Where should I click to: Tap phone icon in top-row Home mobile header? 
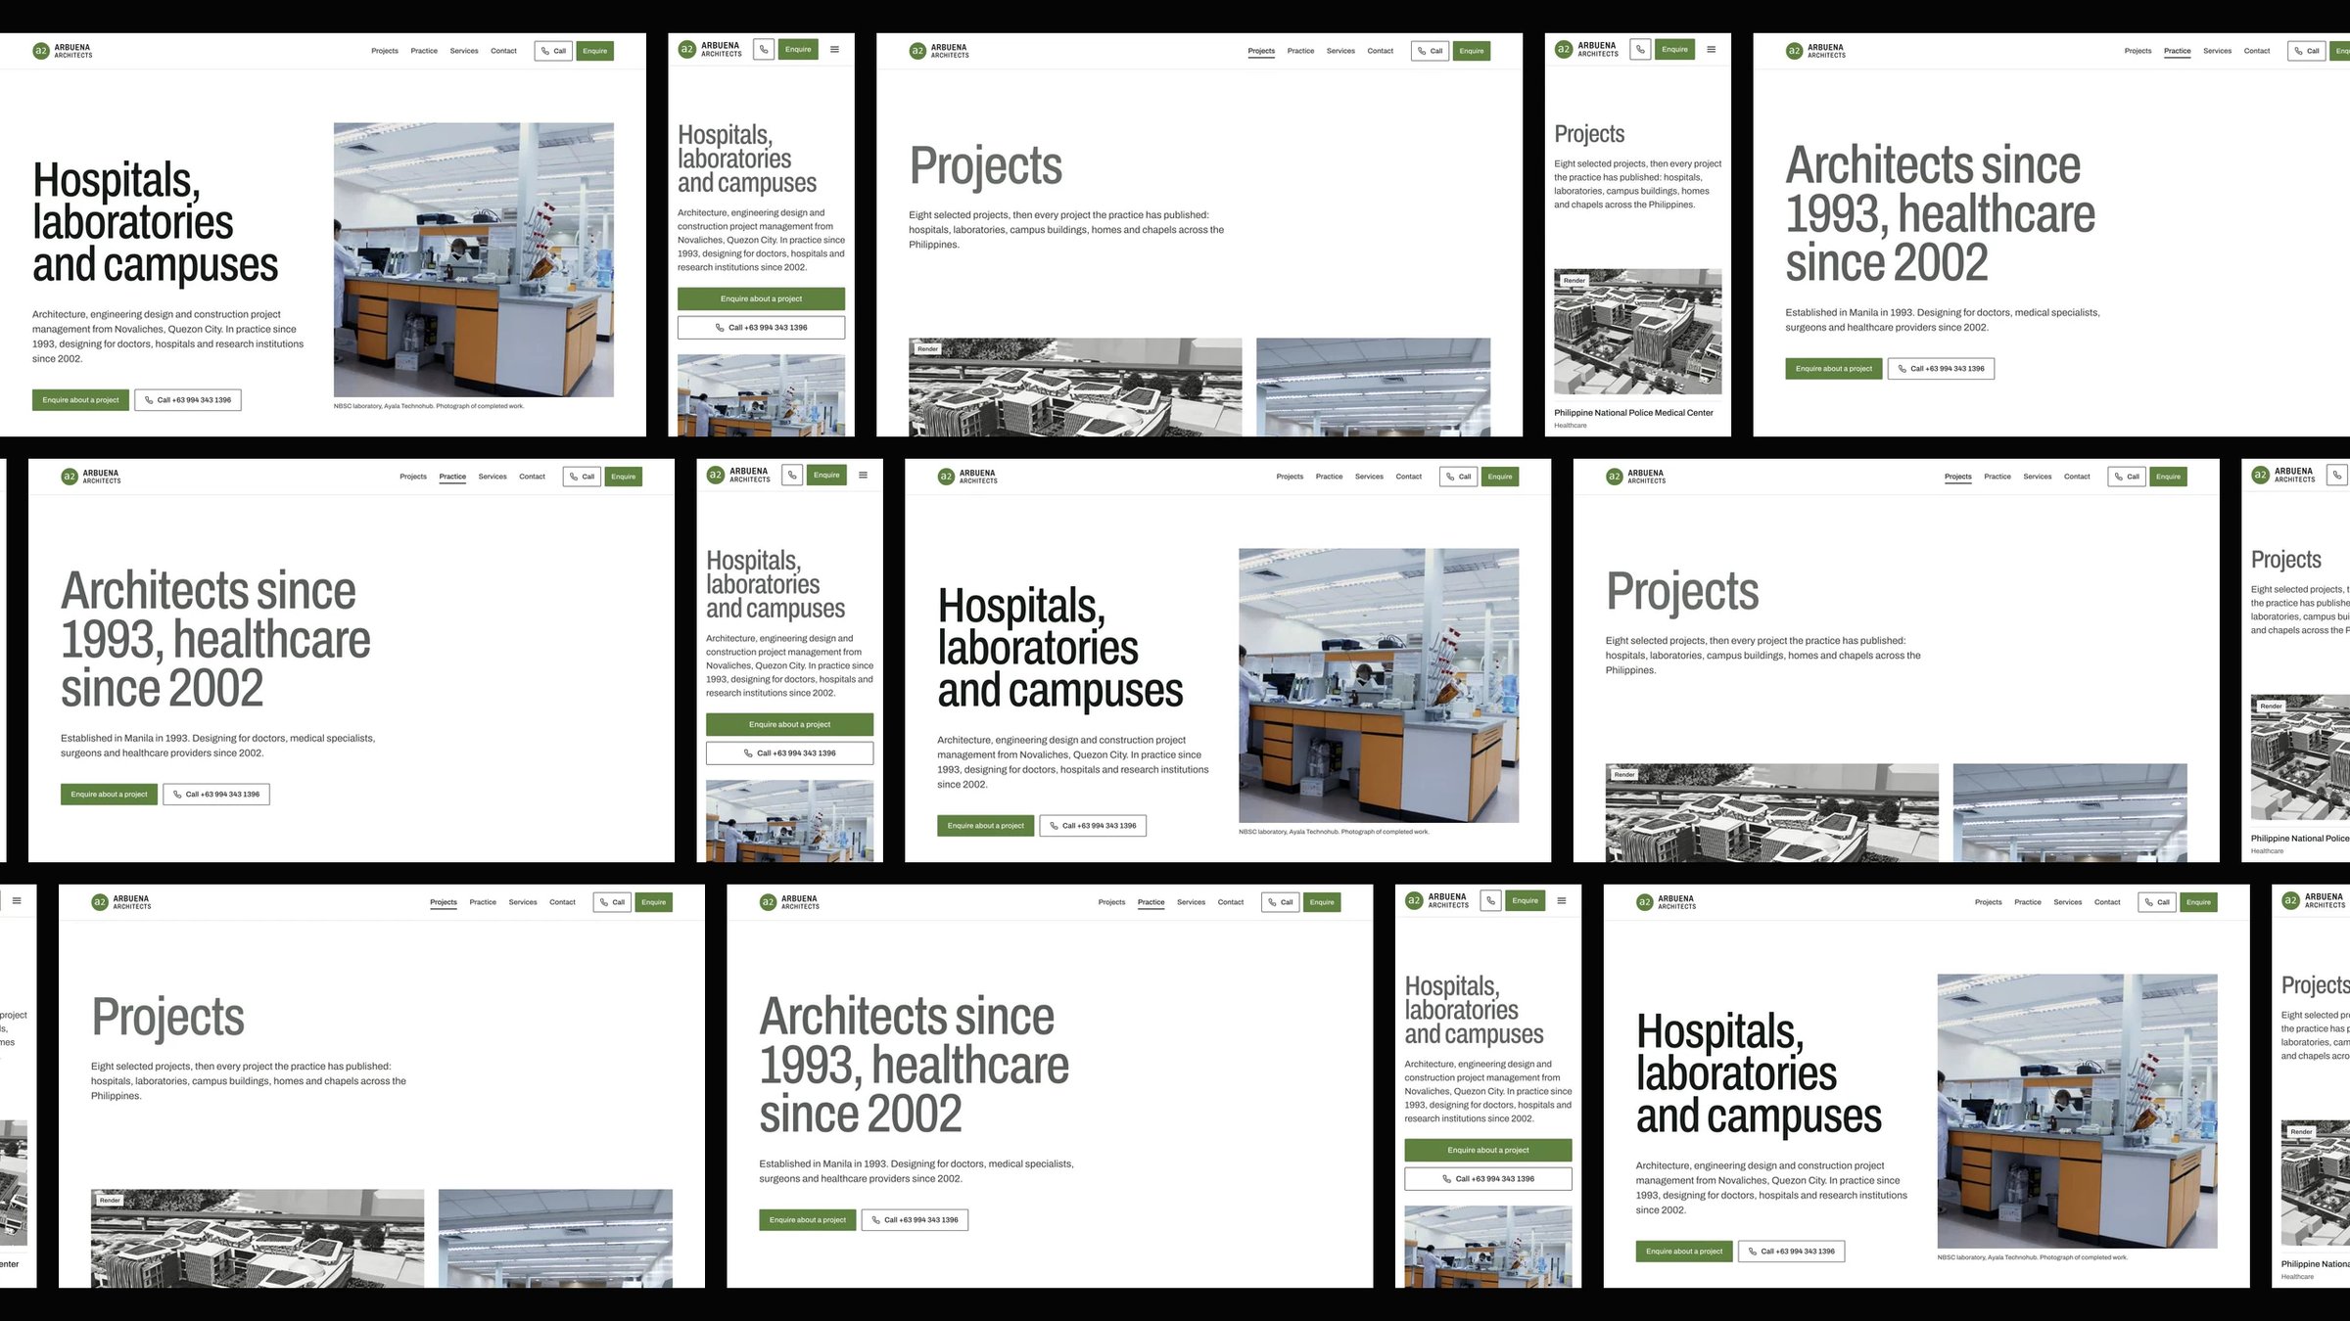click(x=764, y=49)
